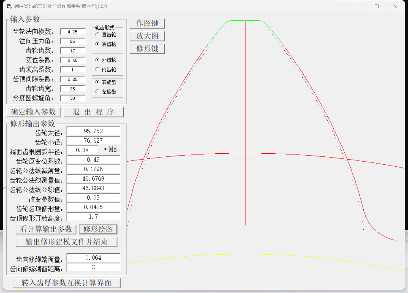Click the app icon in title bar
The image size is (408, 293).
pos(9,6)
